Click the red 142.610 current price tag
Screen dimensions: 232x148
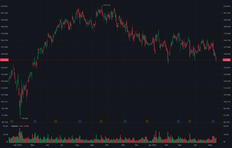(x=4, y=60)
